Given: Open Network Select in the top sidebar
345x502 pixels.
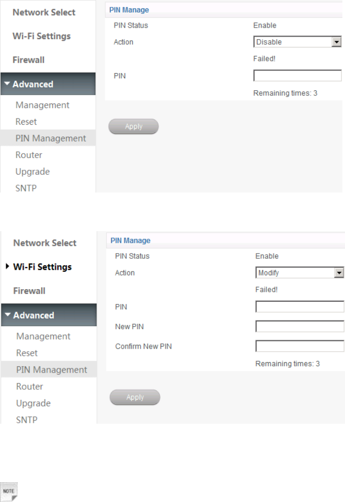Looking at the screenshot, I should 44,12.
